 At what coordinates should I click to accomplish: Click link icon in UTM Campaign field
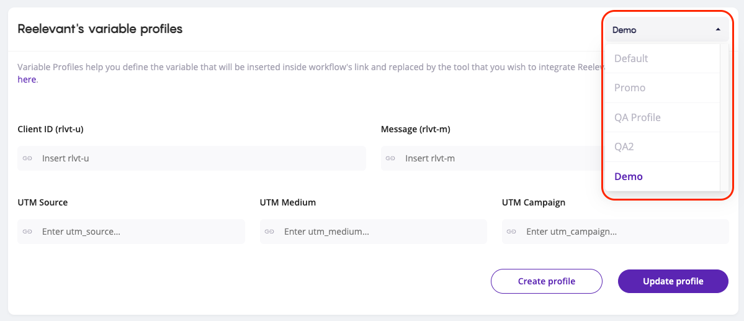511,232
